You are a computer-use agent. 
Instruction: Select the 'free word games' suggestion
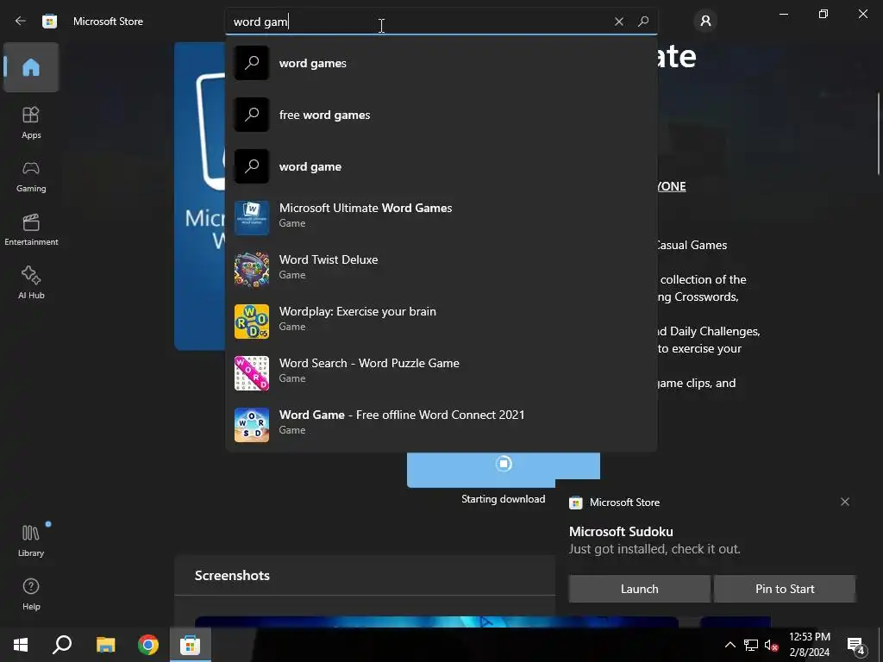[x=441, y=115]
